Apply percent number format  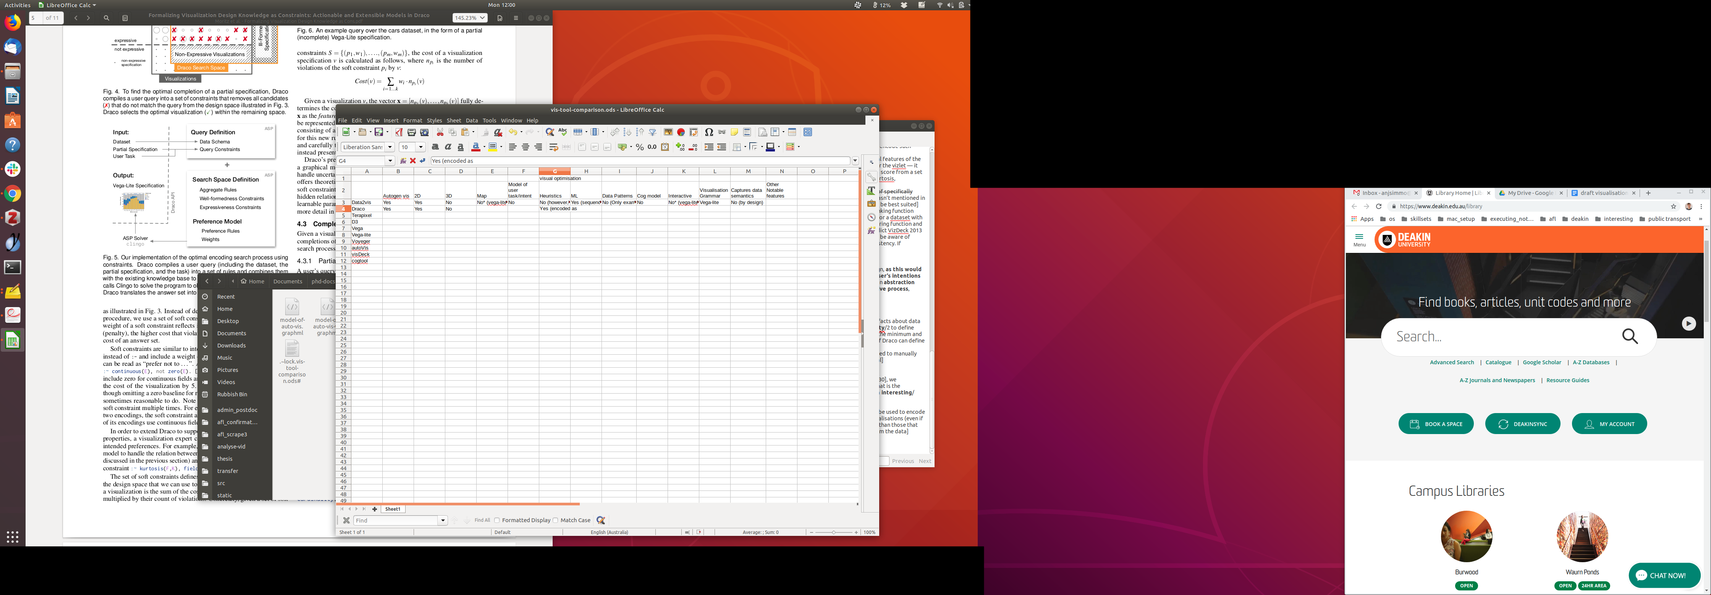[x=640, y=147]
